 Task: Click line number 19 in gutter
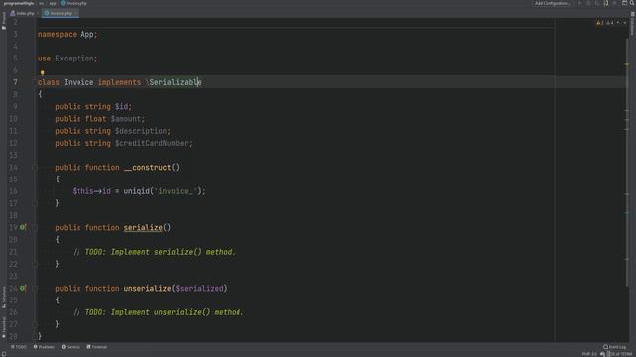click(x=13, y=228)
